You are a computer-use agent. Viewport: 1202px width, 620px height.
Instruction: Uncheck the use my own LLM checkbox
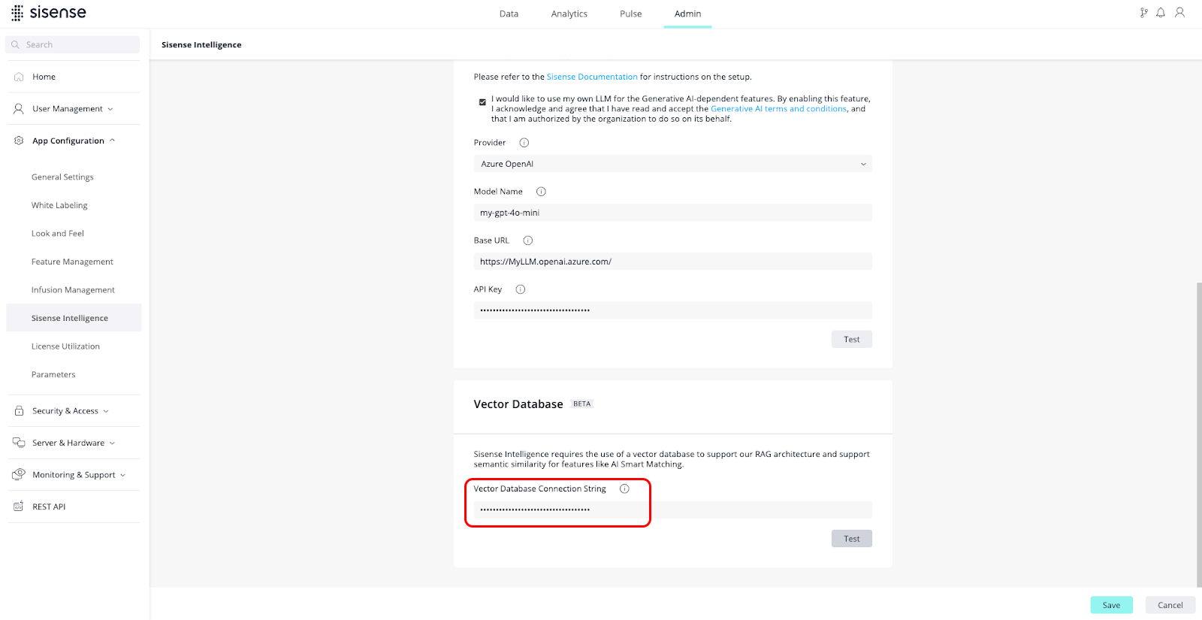(x=482, y=102)
